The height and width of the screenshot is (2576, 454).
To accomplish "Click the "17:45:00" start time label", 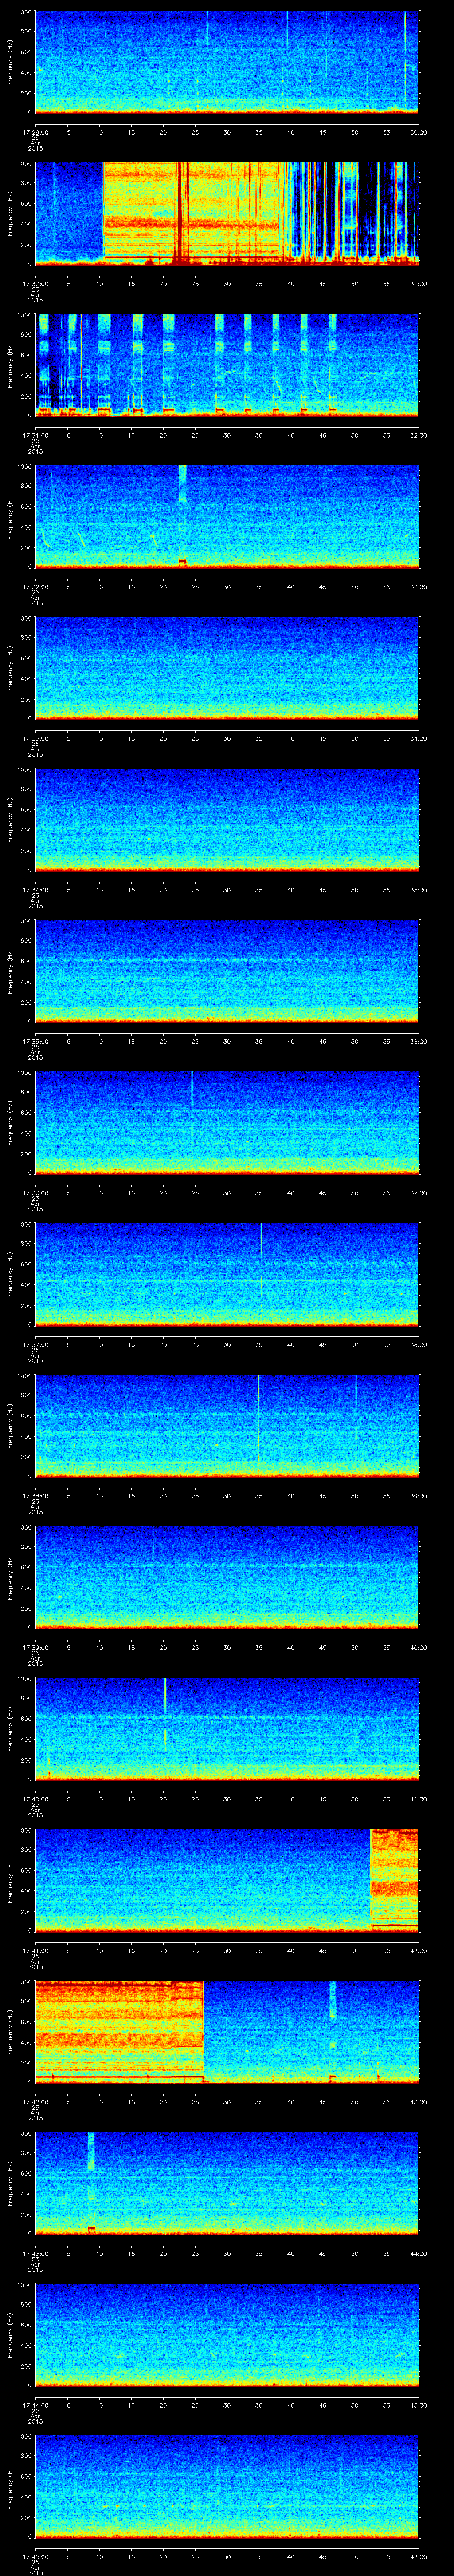I will click(35, 2555).
